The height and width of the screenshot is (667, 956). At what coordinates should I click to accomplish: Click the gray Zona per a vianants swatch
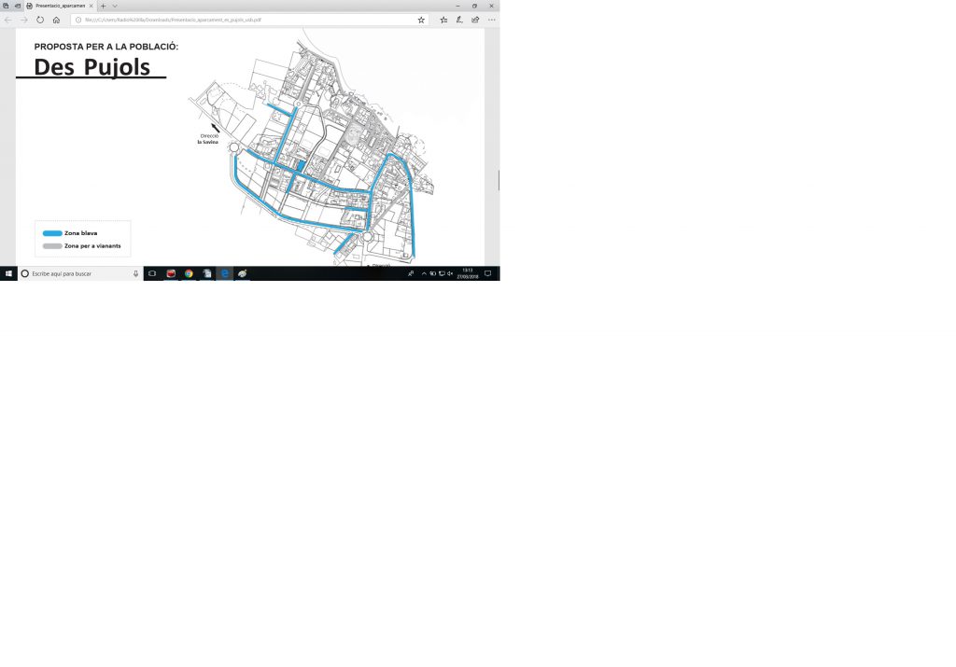52,246
